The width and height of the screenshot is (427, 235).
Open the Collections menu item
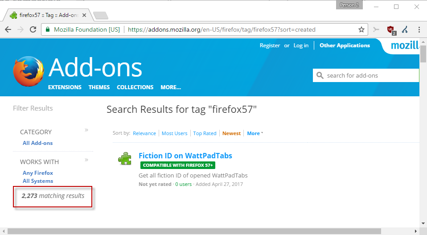[x=135, y=87]
